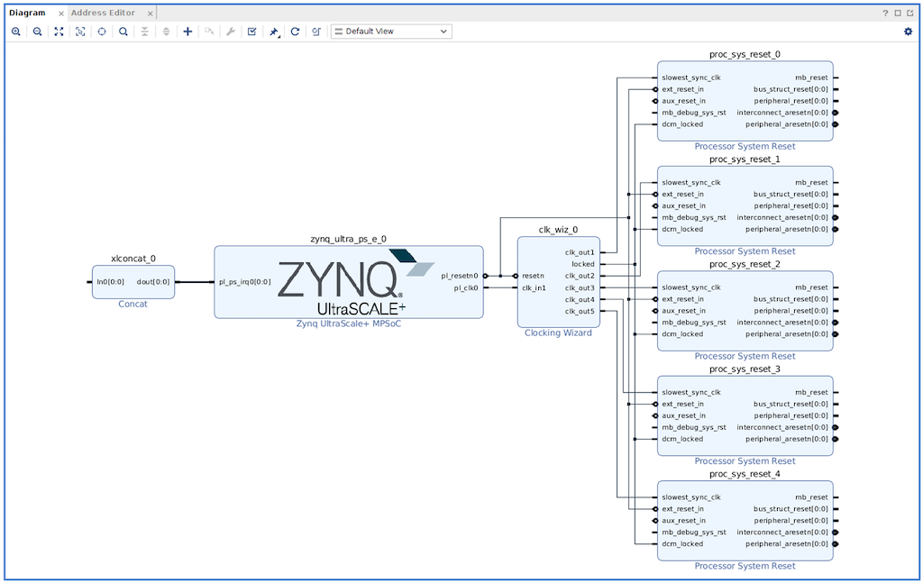Click mb_reset output on proc_sys_reset_0

point(812,77)
